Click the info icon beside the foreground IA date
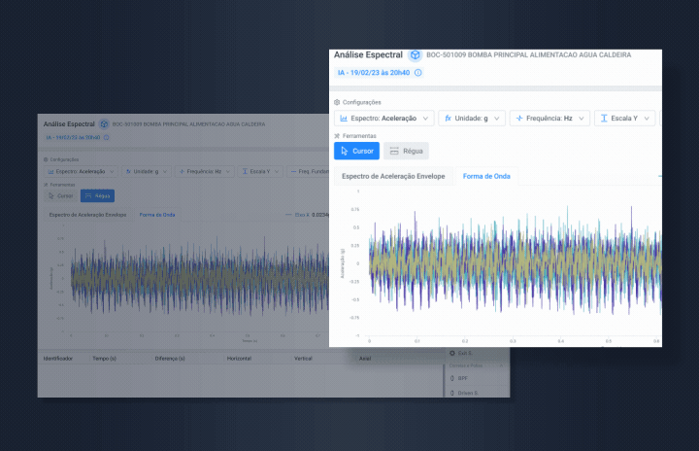699x451 pixels. [418, 73]
